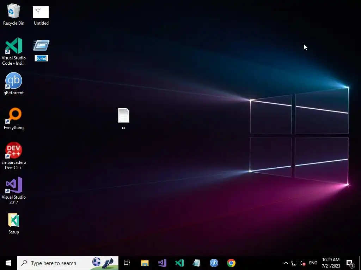This screenshot has width=361, height=270.
Task: Click the toilet shortcut icon on desktop
Action: tap(41, 45)
